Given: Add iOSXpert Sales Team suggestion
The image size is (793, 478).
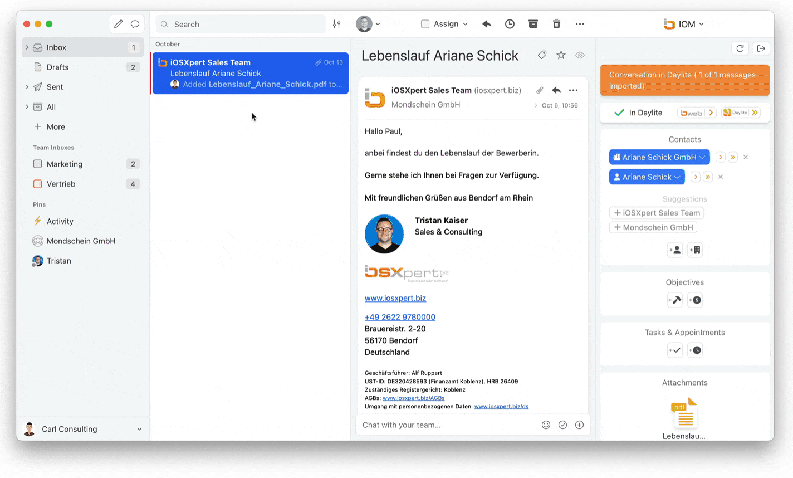Looking at the screenshot, I should click(657, 213).
